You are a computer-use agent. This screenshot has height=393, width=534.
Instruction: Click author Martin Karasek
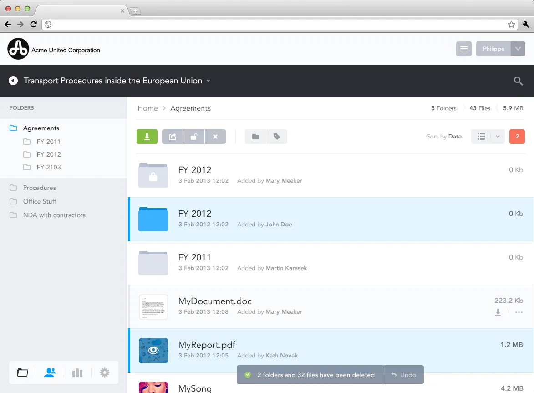tap(286, 268)
